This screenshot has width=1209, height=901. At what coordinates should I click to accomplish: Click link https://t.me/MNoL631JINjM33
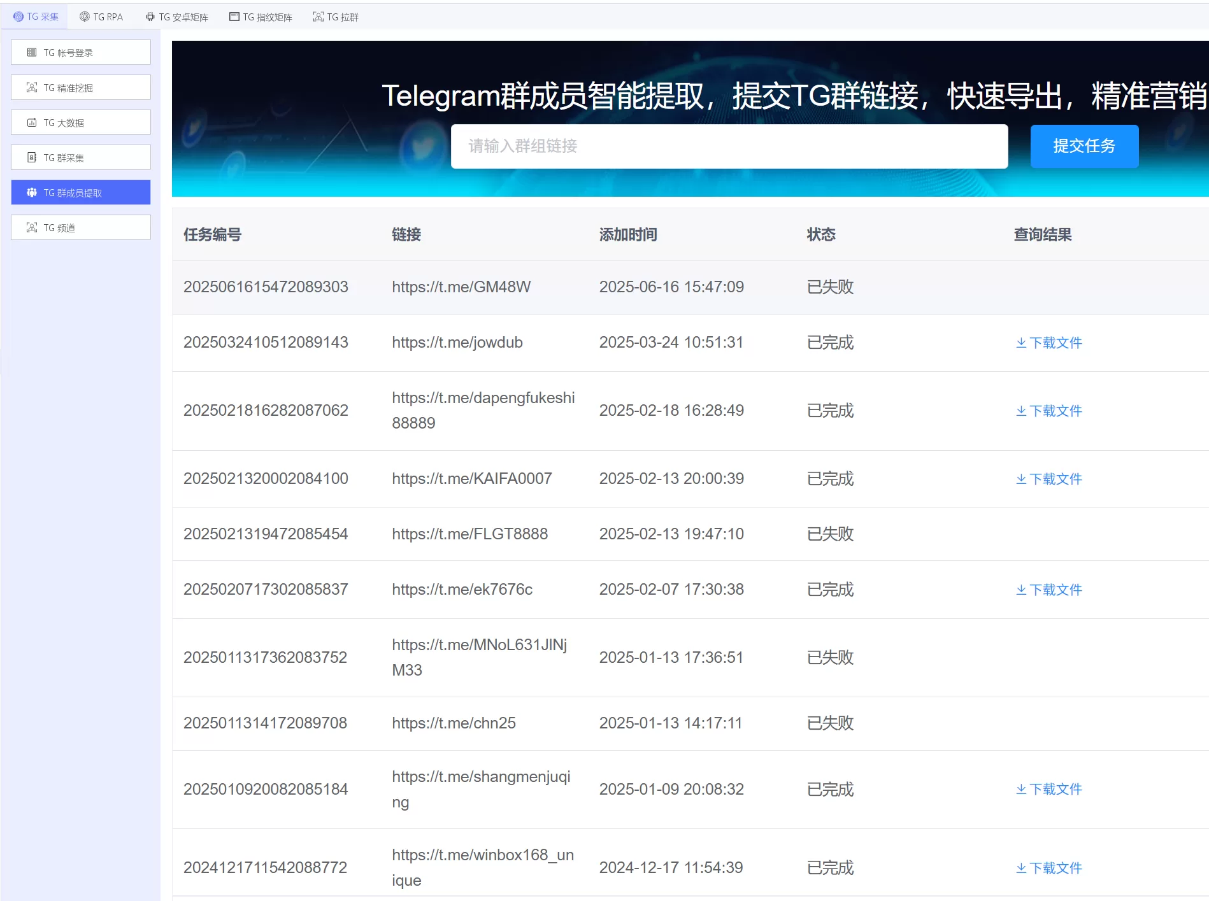pyautogui.click(x=480, y=657)
